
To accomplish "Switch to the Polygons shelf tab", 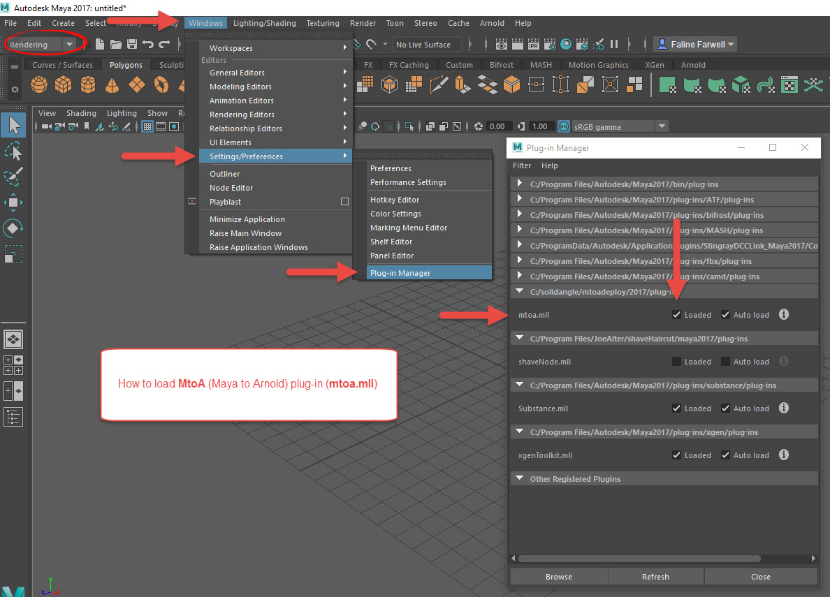I will coord(126,64).
